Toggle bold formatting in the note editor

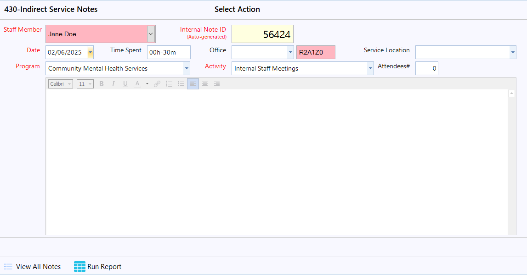102,84
